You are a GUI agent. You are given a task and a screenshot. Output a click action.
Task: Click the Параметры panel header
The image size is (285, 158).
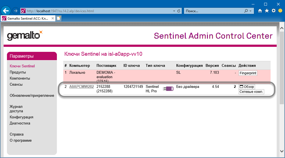click(x=32, y=56)
